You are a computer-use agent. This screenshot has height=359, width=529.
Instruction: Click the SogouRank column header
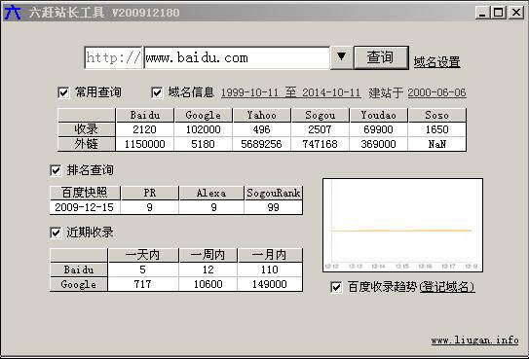pyautogui.click(x=274, y=193)
